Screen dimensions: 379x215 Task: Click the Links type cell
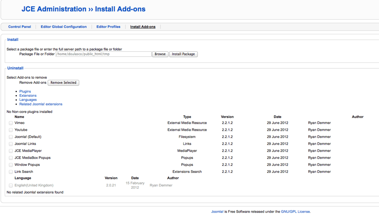pyautogui.click(x=187, y=144)
